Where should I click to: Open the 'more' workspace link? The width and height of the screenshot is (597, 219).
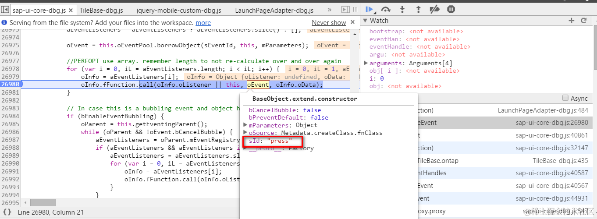coord(203,22)
